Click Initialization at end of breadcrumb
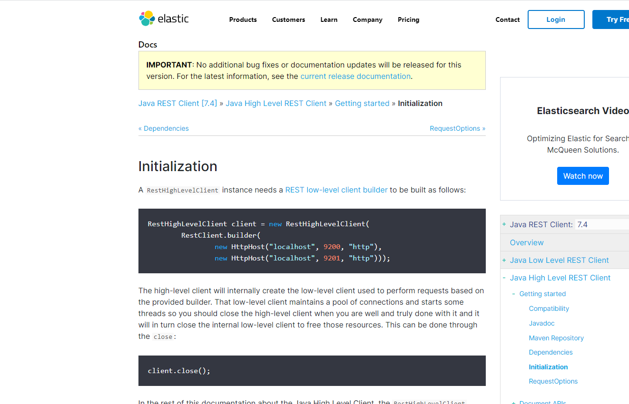The image size is (629, 404). click(420, 103)
